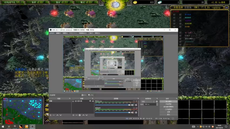Toggle lock on the display capture source
230x129 pixels.
pyautogui.click(x=93, y=101)
